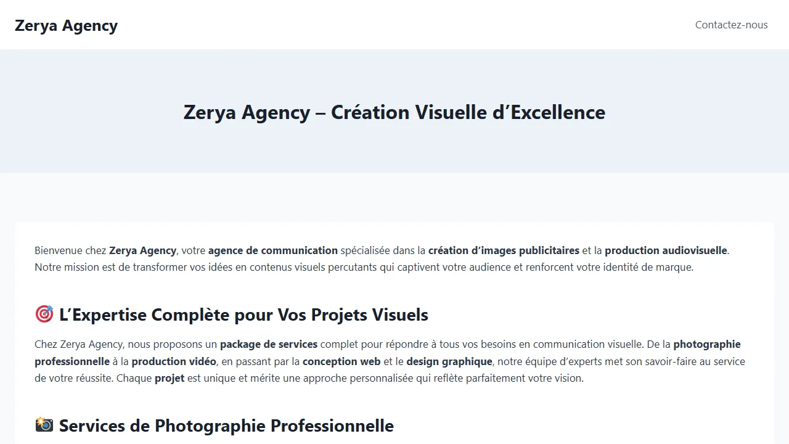Click the 🎯 target emoji icon
Viewport: 789px width, 444px height.
click(x=44, y=314)
